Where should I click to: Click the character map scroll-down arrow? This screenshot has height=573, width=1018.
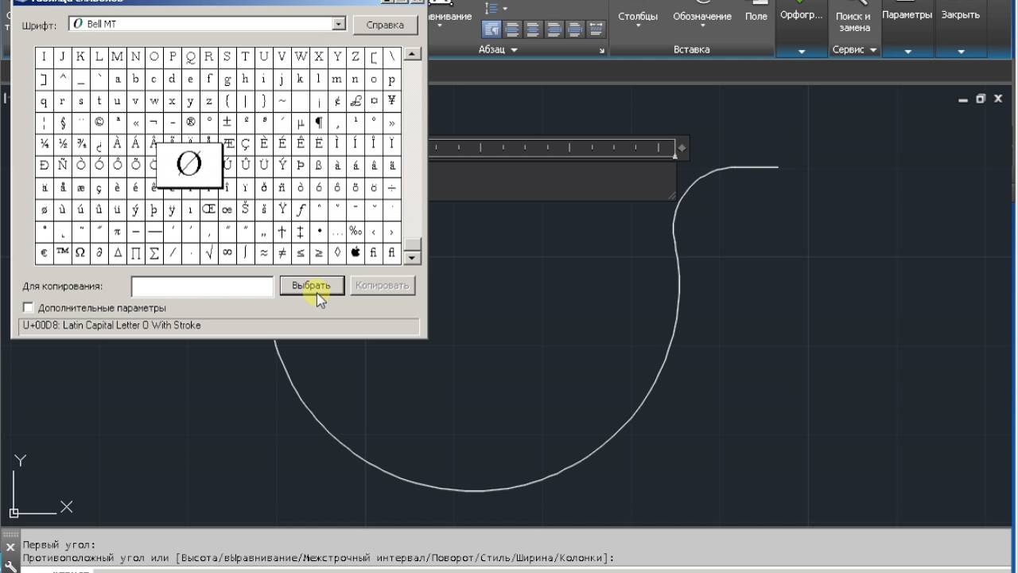coord(412,257)
